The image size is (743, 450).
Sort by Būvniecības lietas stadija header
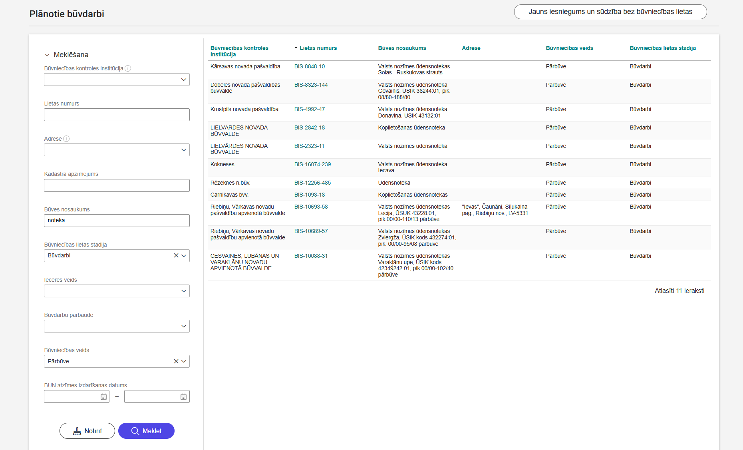pos(662,48)
